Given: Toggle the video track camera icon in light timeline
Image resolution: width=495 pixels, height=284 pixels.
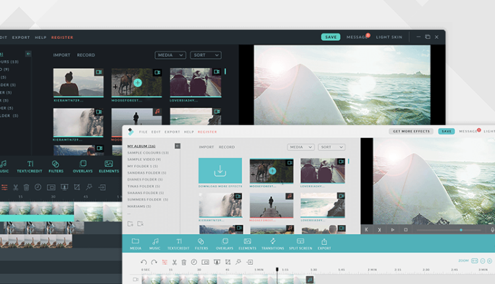Looking at the screenshot, I should coord(135,279).
